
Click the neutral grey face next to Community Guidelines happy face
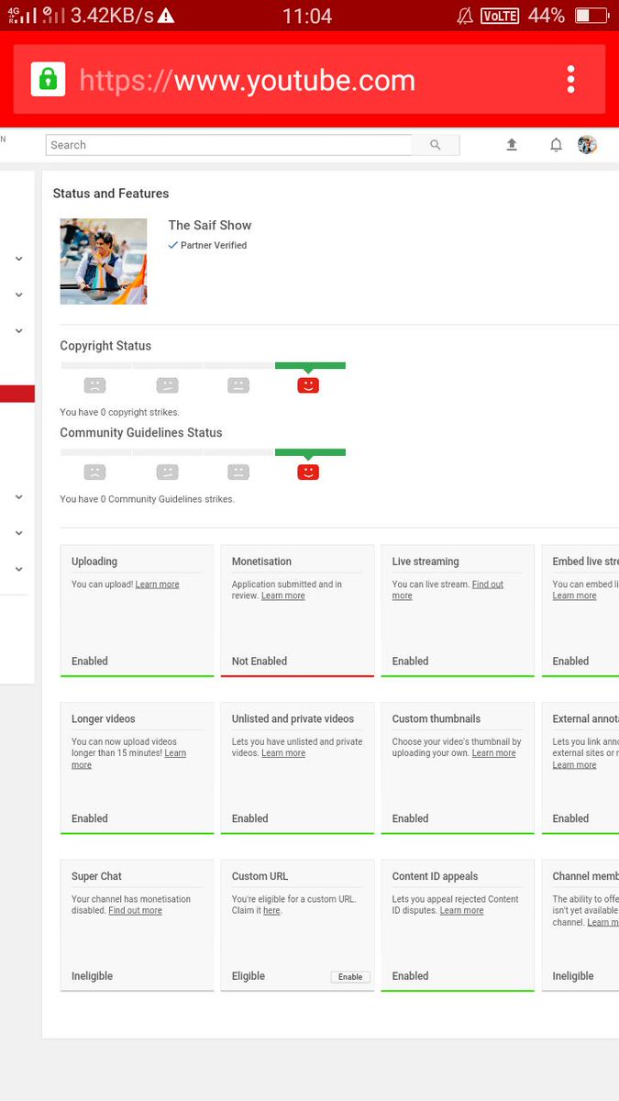point(238,473)
